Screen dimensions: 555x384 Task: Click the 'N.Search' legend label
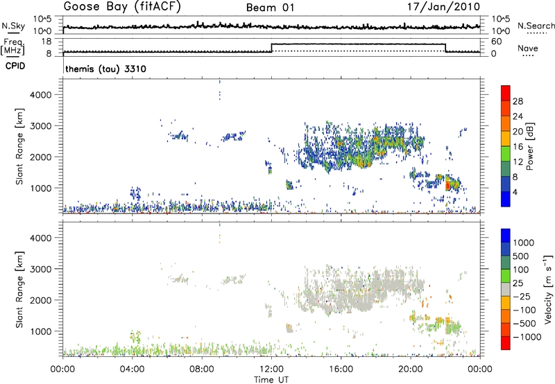coord(536,26)
